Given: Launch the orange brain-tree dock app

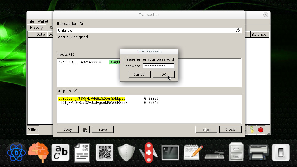Looking at the screenshot, I should tap(38, 153).
